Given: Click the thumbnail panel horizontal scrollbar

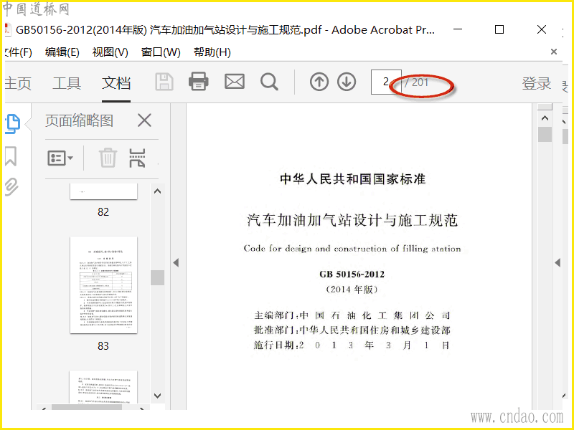Looking at the screenshot, I should click(87, 407).
